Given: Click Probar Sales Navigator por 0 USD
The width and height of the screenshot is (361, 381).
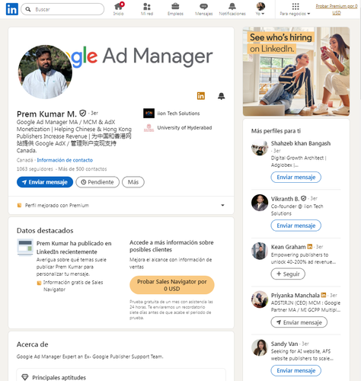Looking at the screenshot, I should [x=172, y=285].
